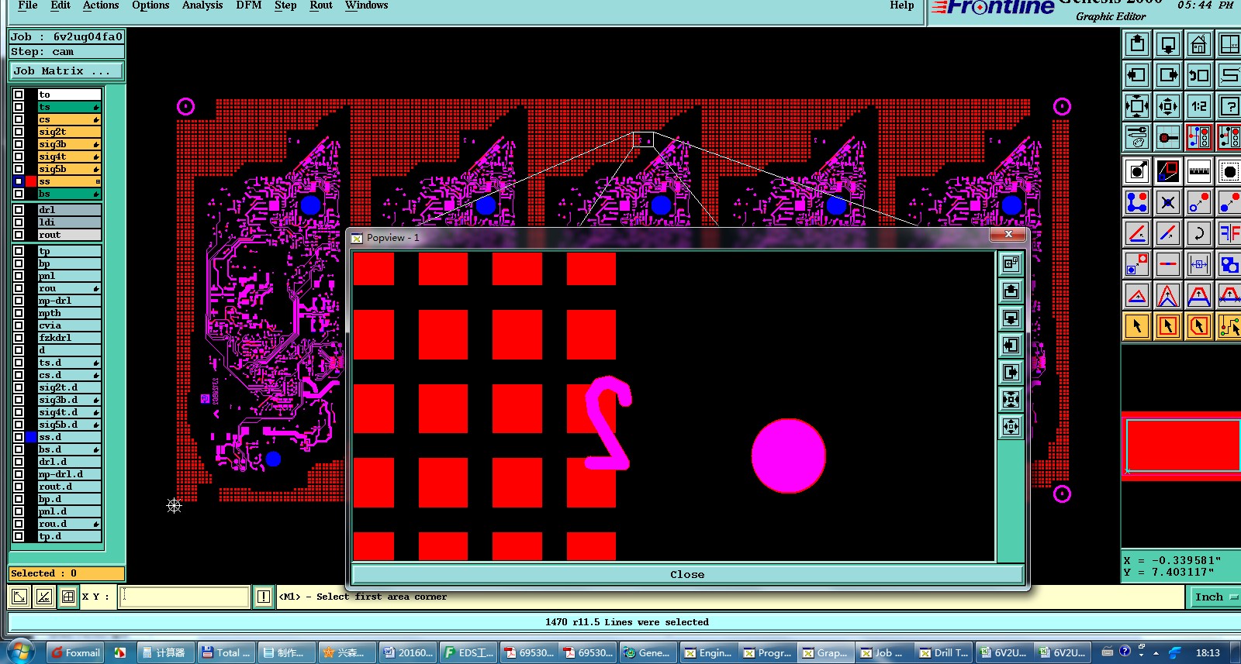Open the Total Commander taskbar item

pyautogui.click(x=226, y=652)
